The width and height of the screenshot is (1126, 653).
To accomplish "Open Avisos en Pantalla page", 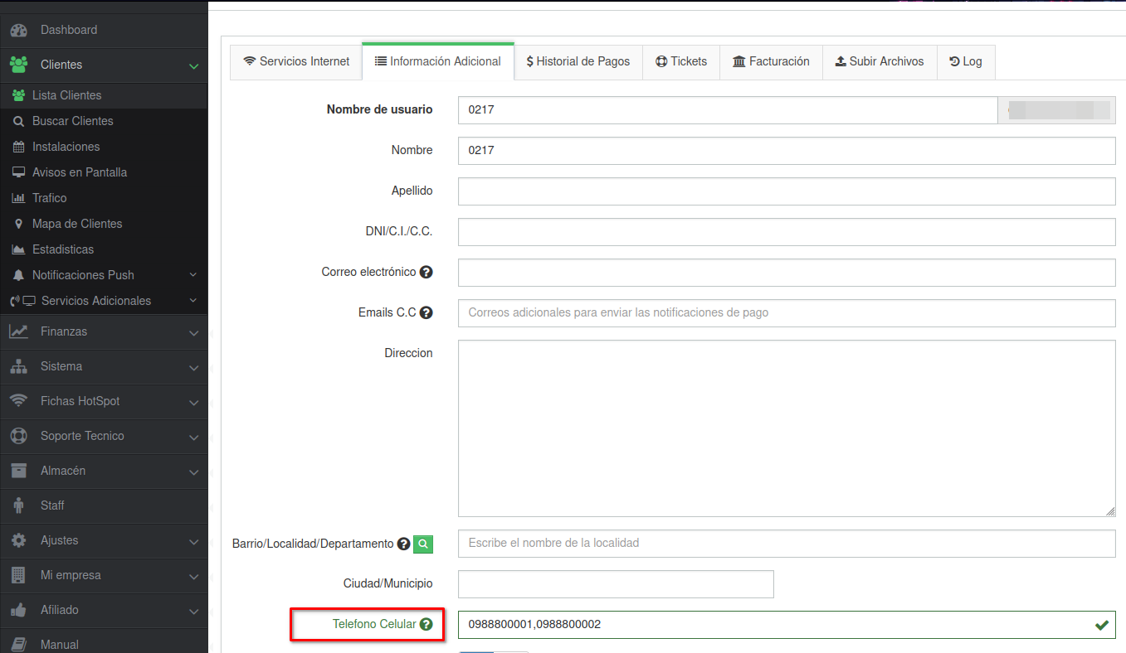I will point(80,172).
